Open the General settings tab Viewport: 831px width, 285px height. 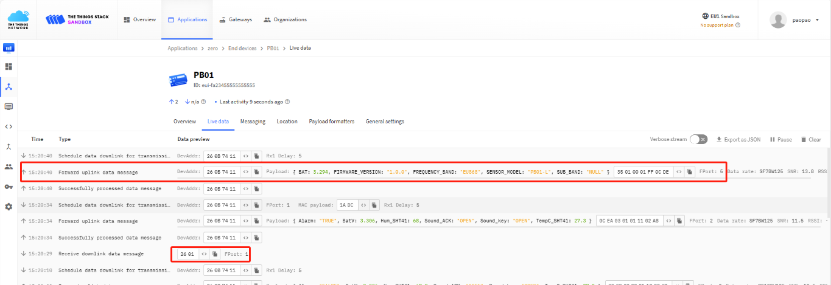tap(385, 122)
